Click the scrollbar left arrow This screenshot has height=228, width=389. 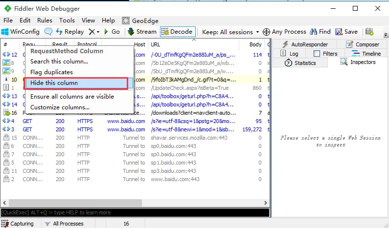(x=4, y=203)
